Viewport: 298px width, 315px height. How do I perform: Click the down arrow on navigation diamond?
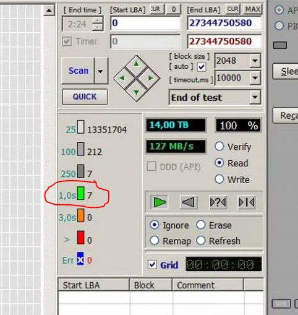coord(137,92)
